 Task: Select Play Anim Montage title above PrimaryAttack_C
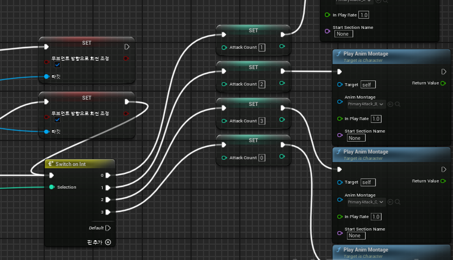pos(366,152)
